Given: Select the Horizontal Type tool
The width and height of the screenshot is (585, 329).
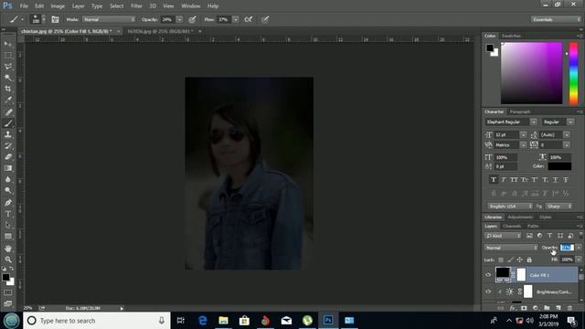Looking at the screenshot, I should [8, 214].
